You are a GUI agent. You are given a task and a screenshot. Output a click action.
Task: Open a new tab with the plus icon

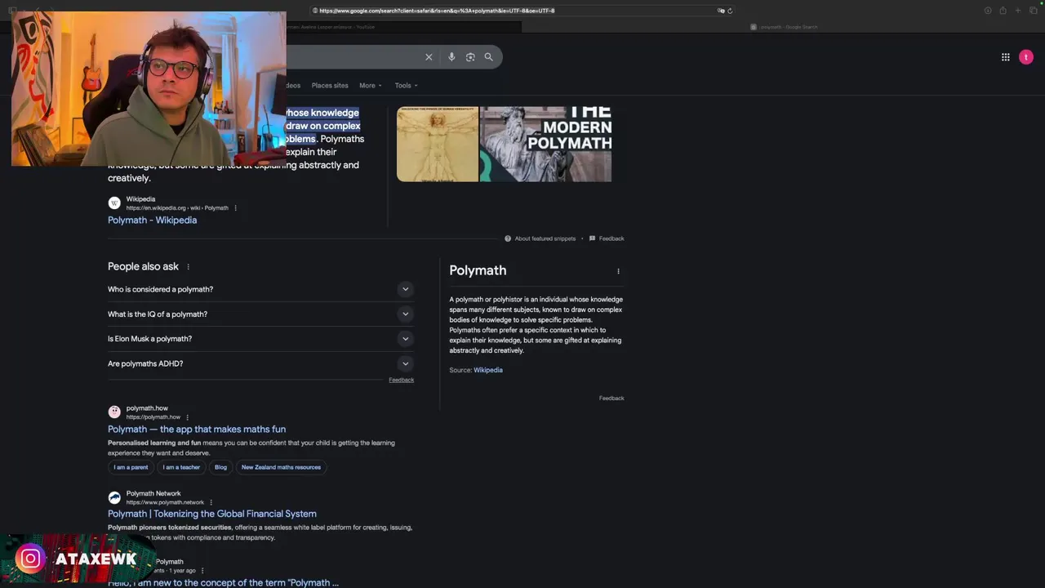(1018, 11)
